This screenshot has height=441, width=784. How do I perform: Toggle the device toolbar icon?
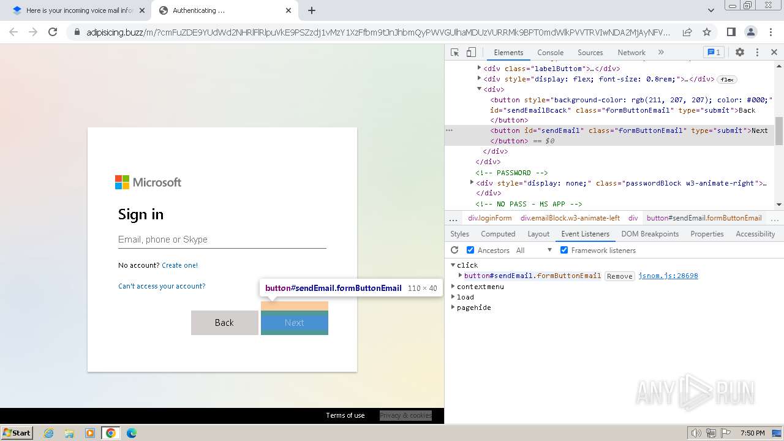(x=471, y=53)
